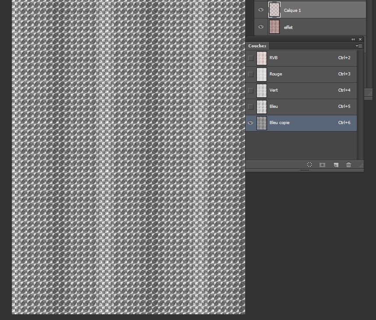Select the Rouge channel name

pyautogui.click(x=276, y=74)
